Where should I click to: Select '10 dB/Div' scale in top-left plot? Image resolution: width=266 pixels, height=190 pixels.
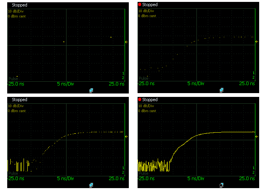(16, 11)
